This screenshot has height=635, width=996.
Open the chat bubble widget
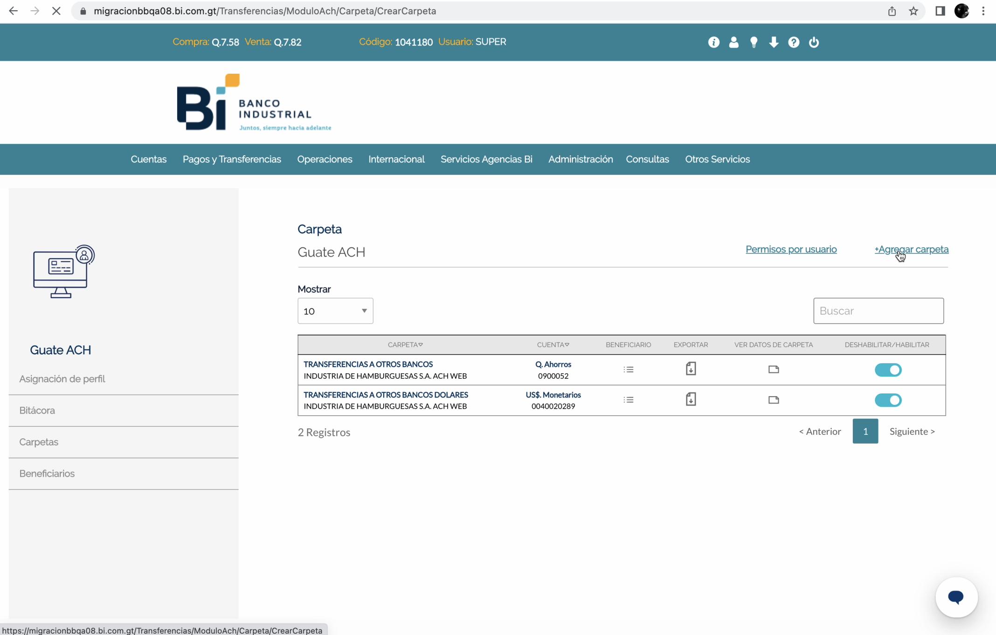coord(956,597)
